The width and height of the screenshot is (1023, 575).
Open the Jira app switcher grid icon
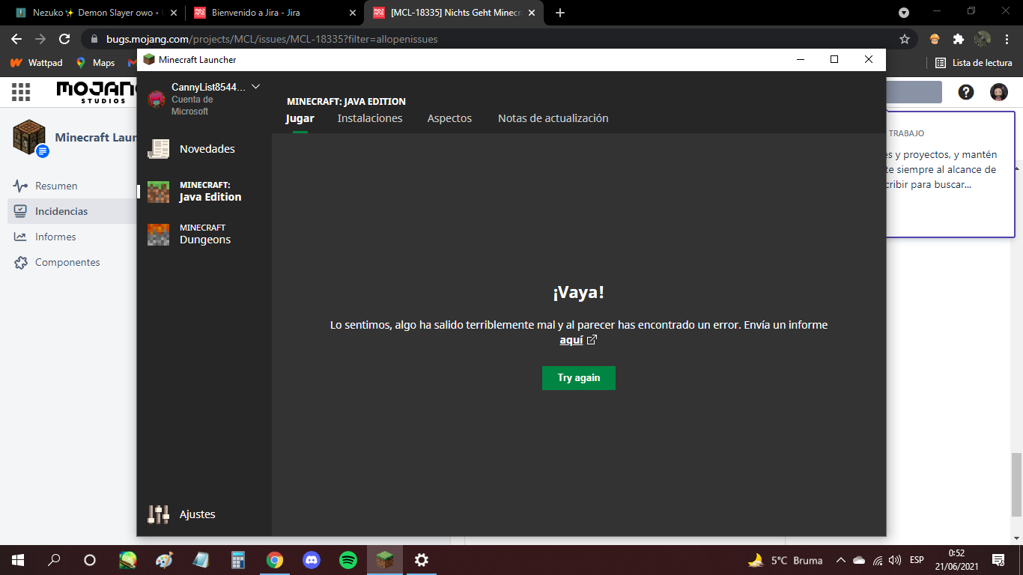point(21,92)
